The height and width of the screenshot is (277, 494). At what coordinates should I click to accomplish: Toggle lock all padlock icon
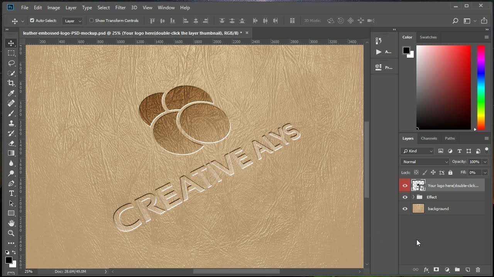coord(450,172)
